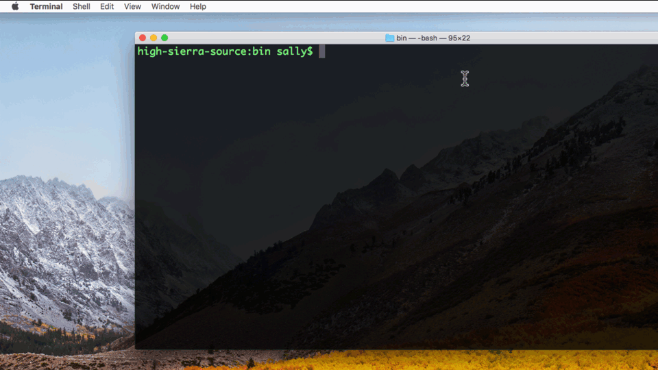This screenshot has width=658, height=370.
Task: Open the Window menu
Action: pyautogui.click(x=165, y=6)
